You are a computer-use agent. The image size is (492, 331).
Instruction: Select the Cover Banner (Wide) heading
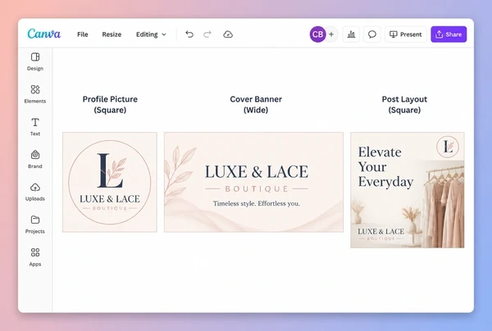[x=256, y=104]
